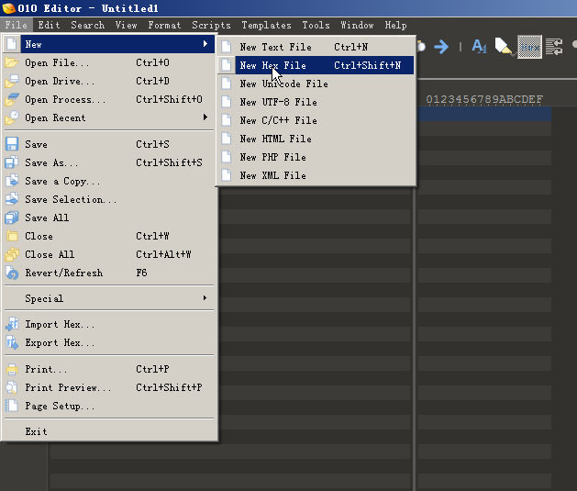Select Open File... menu entry
This screenshot has height=491, width=577.
coord(109,62)
